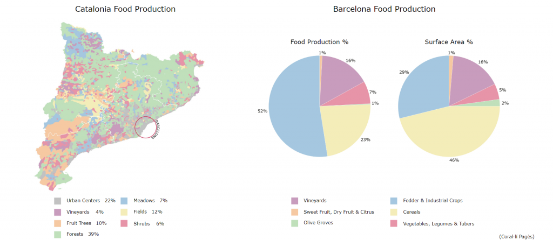This screenshot has width=553, height=240.
Task: Select the Meadows legend swatch
Action: pyautogui.click(x=123, y=201)
